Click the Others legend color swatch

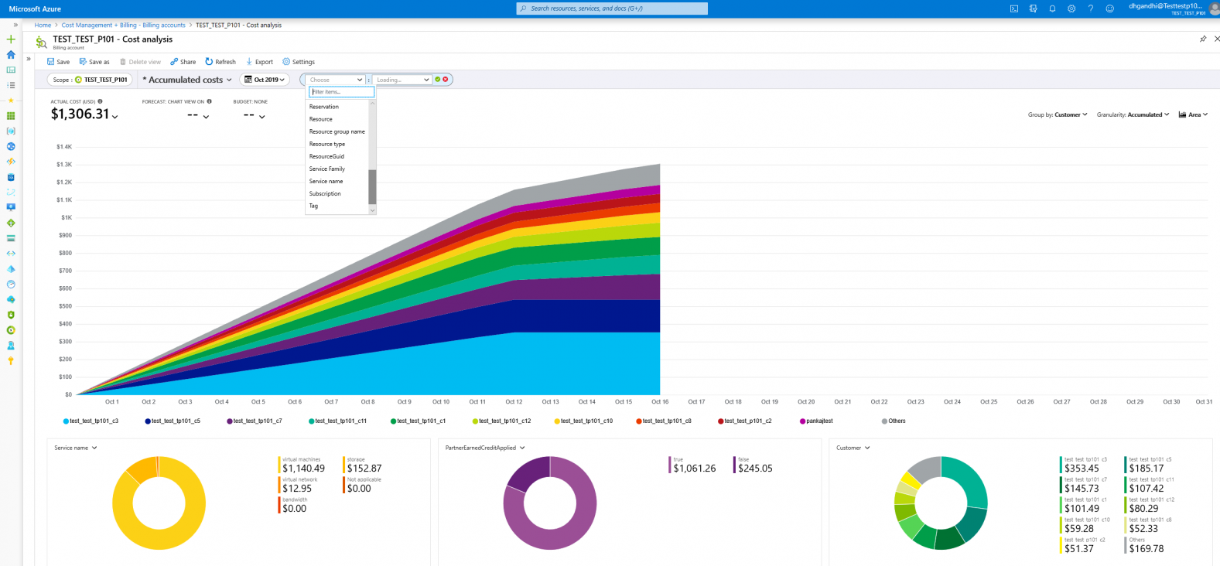(884, 421)
